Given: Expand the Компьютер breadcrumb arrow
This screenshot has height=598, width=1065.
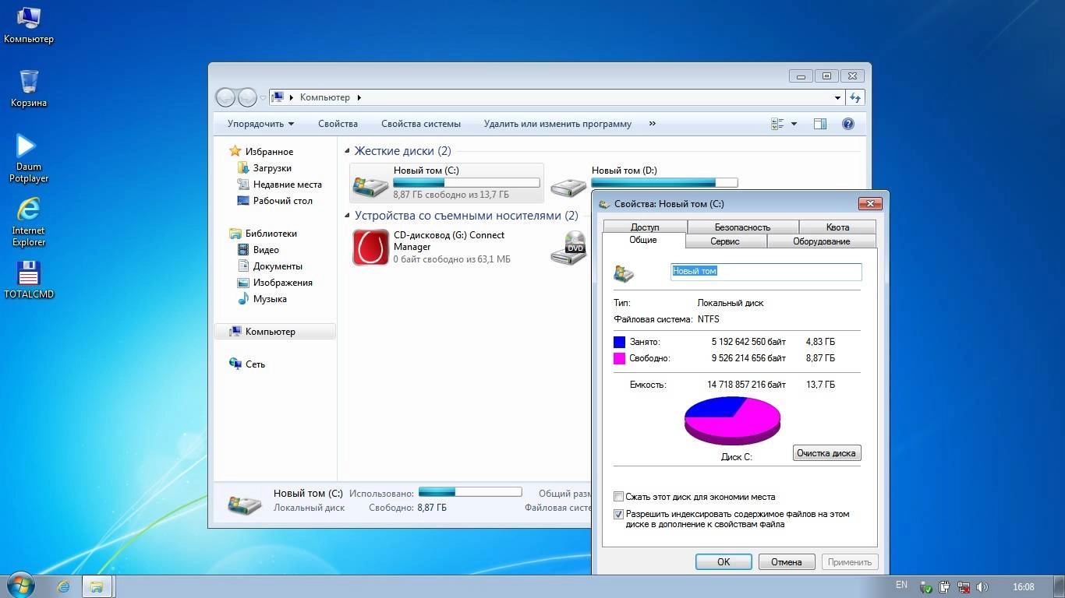Looking at the screenshot, I should [x=359, y=98].
